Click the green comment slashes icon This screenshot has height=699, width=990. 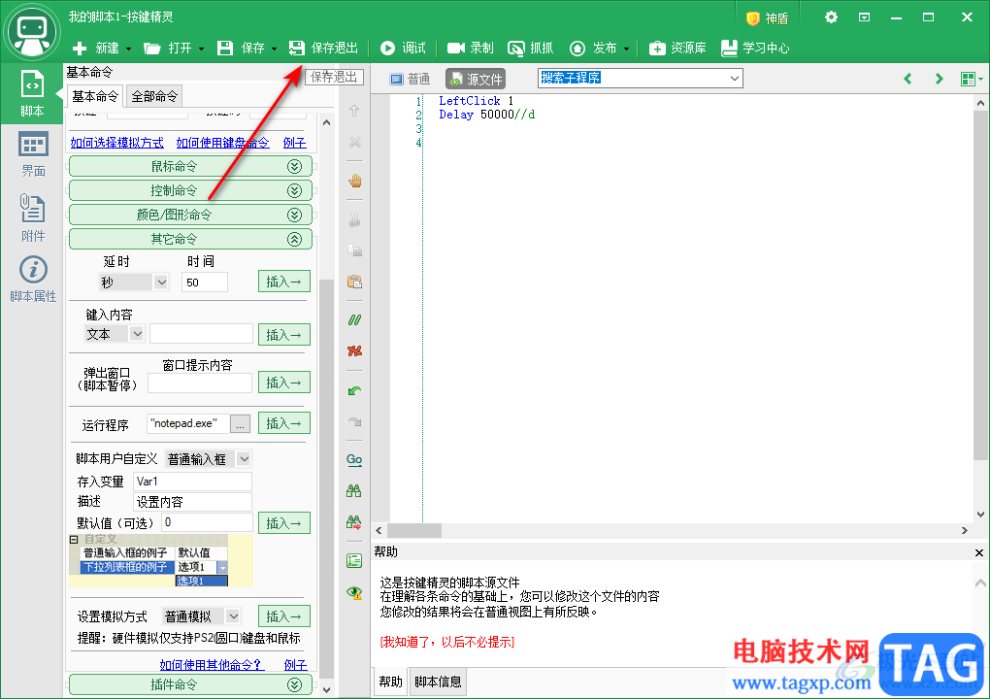pos(355,320)
